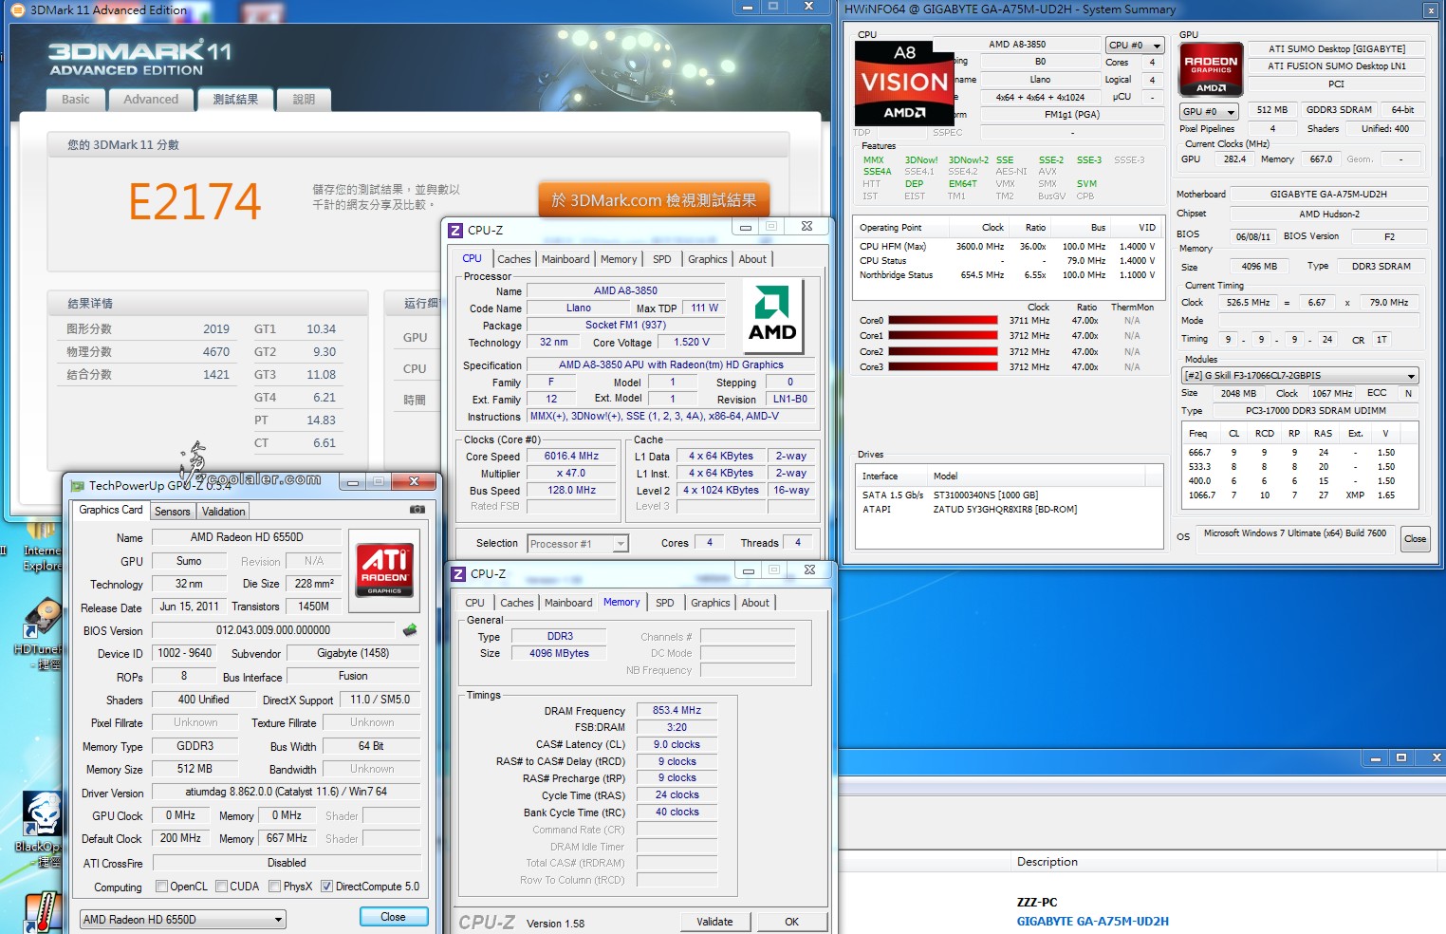Open the Mainboard tab in upper CPU-Z window
Image resolution: width=1446 pixels, height=934 pixels.
pos(565,259)
